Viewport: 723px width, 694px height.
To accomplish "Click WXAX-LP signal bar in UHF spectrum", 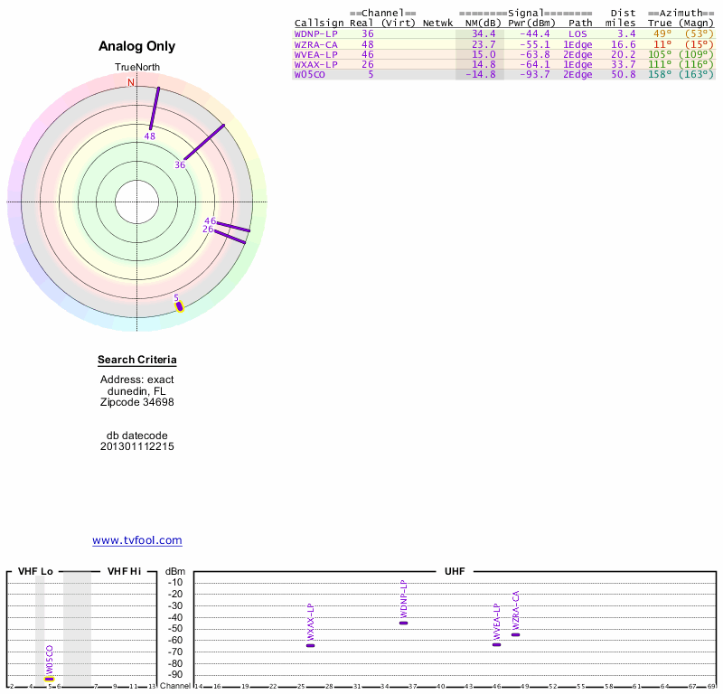I will pyautogui.click(x=310, y=645).
